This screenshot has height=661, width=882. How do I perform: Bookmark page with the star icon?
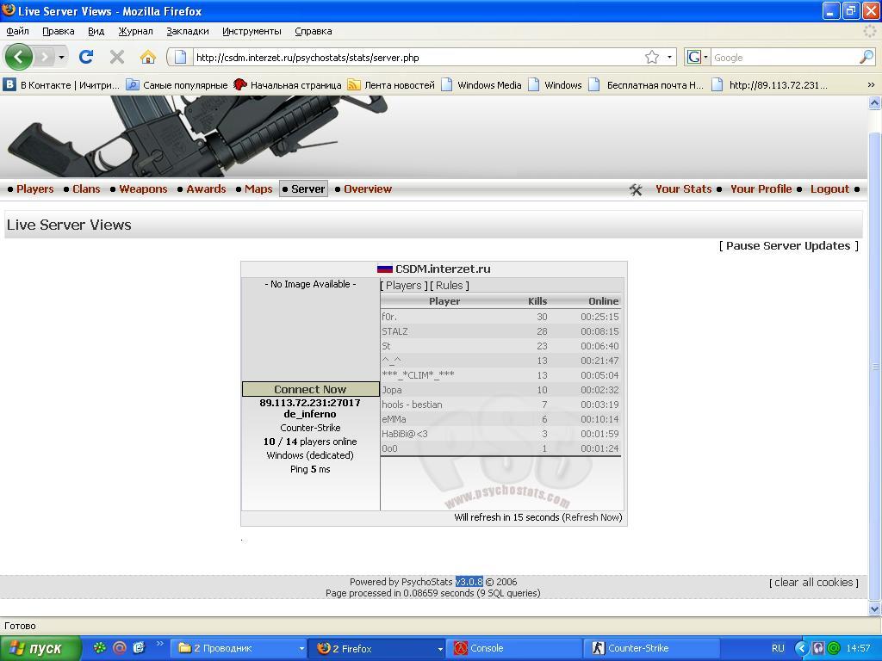[x=652, y=57]
